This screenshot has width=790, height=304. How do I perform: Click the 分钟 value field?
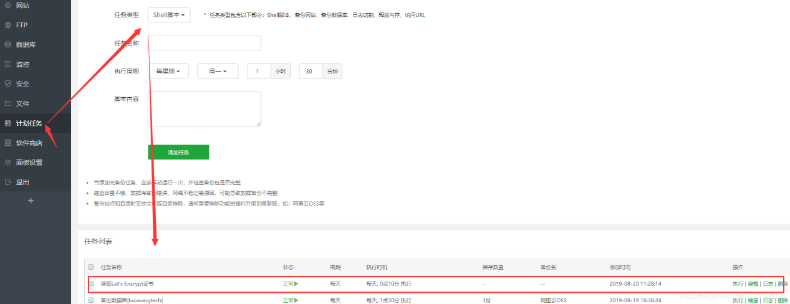(311, 72)
